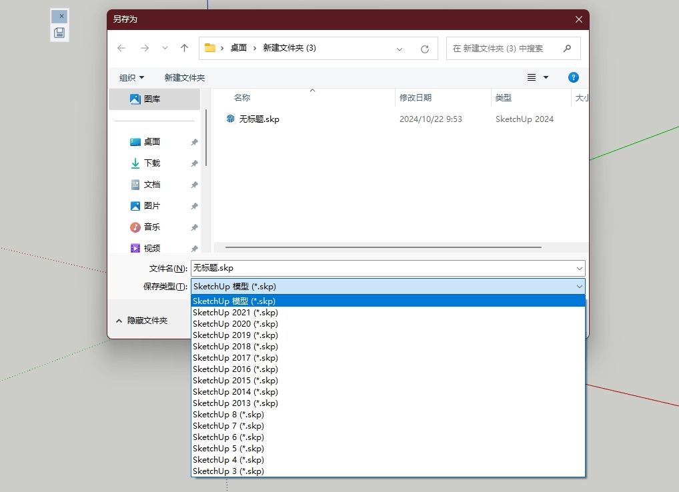Viewport: 679px width, 492px height.
Task: Go up one folder level
Action: [x=185, y=48]
